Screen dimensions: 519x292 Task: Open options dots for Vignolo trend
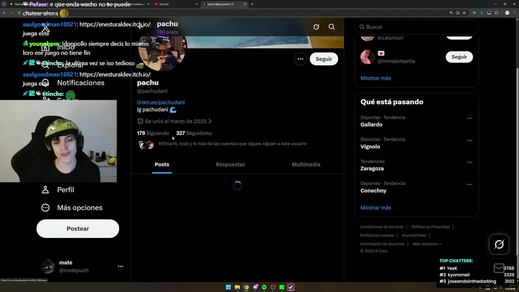click(470, 140)
